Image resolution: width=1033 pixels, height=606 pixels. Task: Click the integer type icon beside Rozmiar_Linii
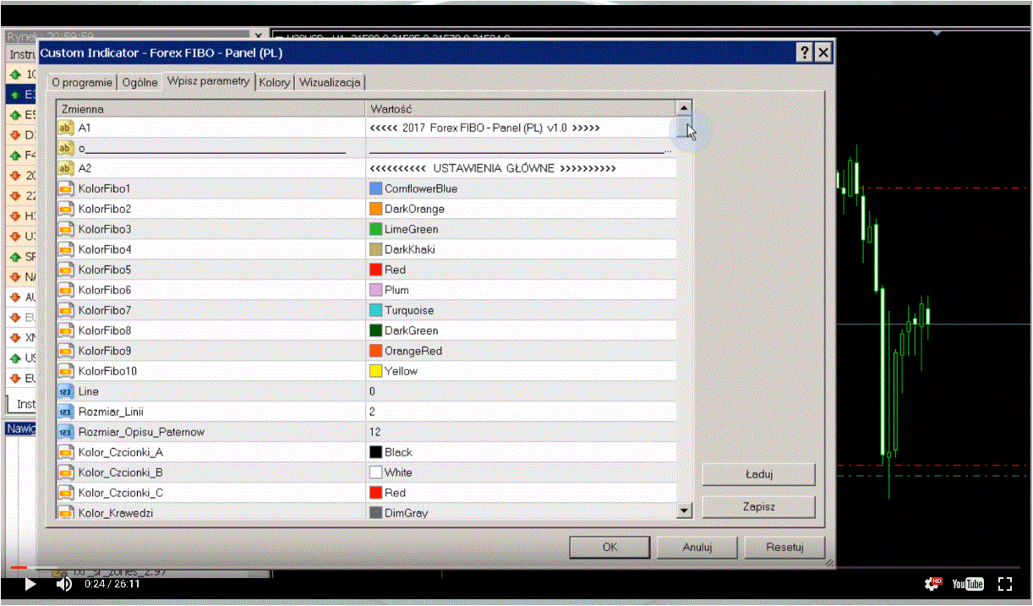(66, 412)
